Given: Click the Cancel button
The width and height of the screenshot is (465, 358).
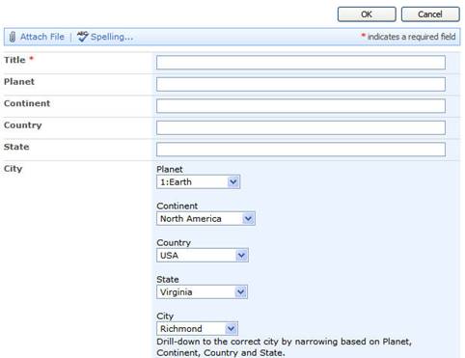Looking at the screenshot, I should pyautogui.click(x=430, y=14).
